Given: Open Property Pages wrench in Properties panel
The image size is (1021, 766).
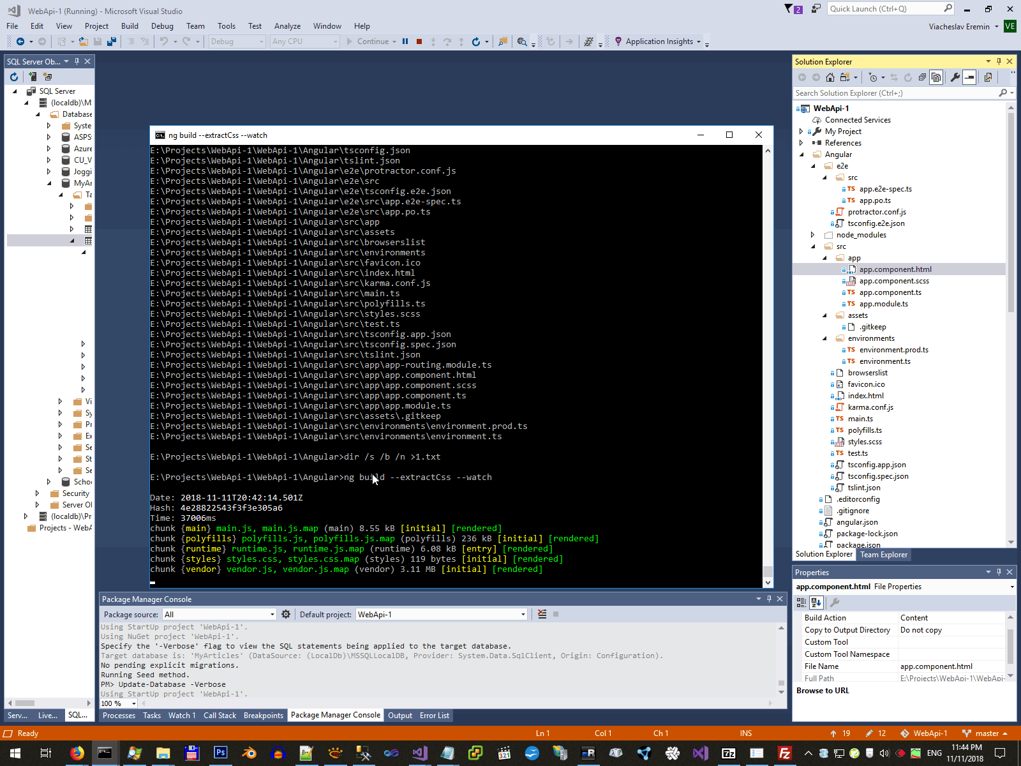Looking at the screenshot, I should [834, 602].
